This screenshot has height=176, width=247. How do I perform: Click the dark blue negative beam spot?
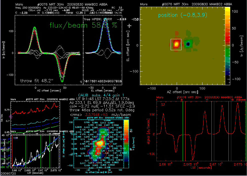coord(188,44)
